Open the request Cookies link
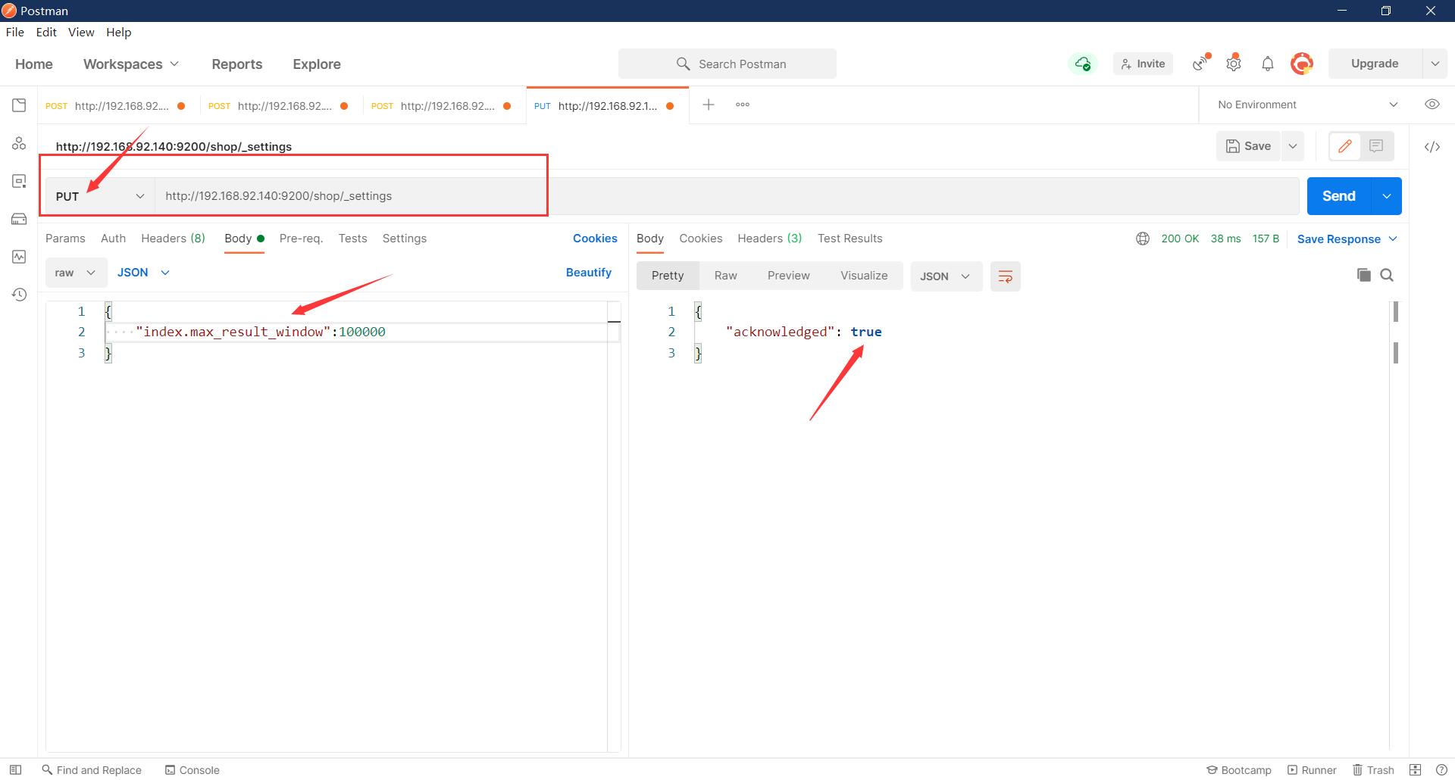 click(x=595, y=239)
